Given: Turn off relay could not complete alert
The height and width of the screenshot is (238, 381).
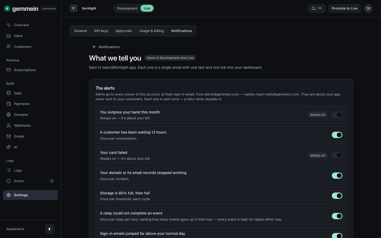Looking at the screenshot, I should coord(337,216).
